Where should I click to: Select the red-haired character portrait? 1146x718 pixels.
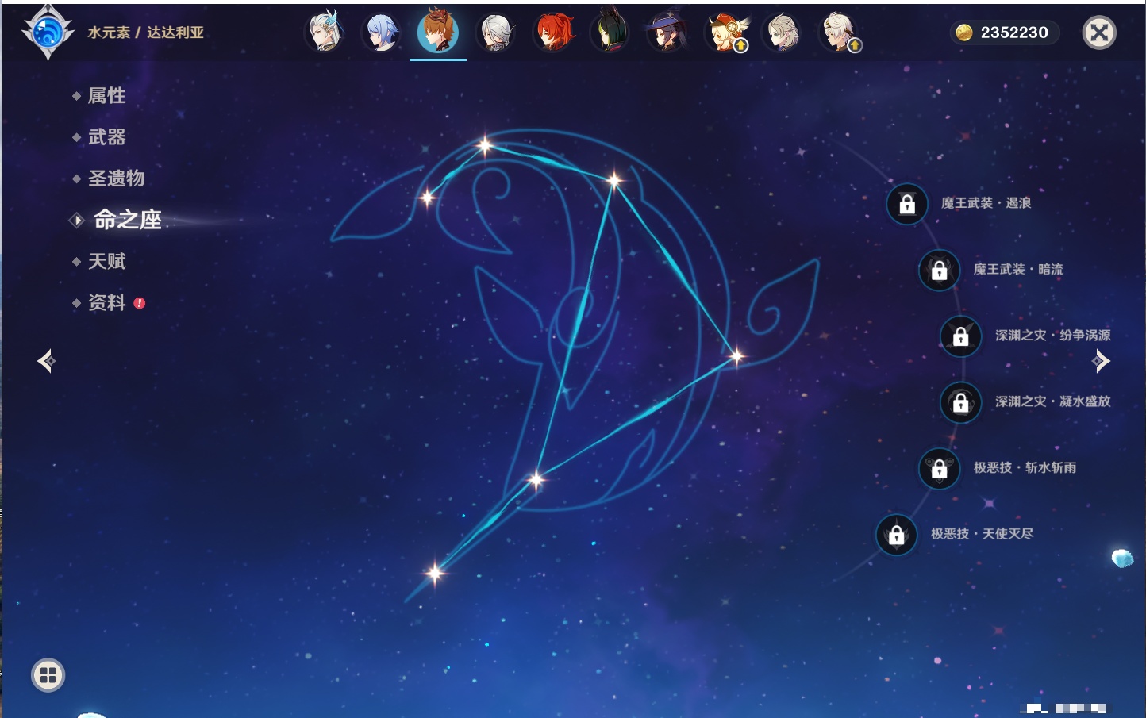click(553, 33)
